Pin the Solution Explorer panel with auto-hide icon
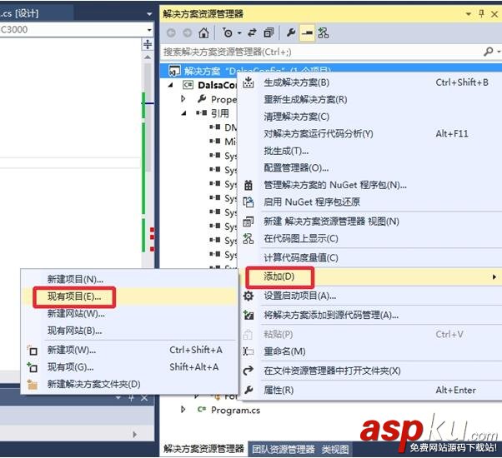502x458 pixels. 481,14
